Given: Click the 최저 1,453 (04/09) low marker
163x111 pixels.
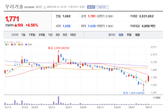Looking at the screenshot, I should tap(134, 93).
